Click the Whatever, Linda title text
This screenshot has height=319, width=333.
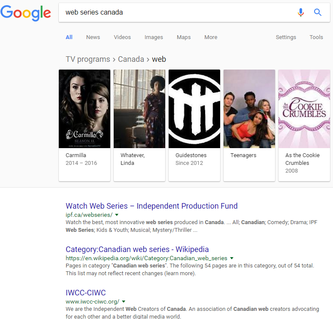click(133, 159)
